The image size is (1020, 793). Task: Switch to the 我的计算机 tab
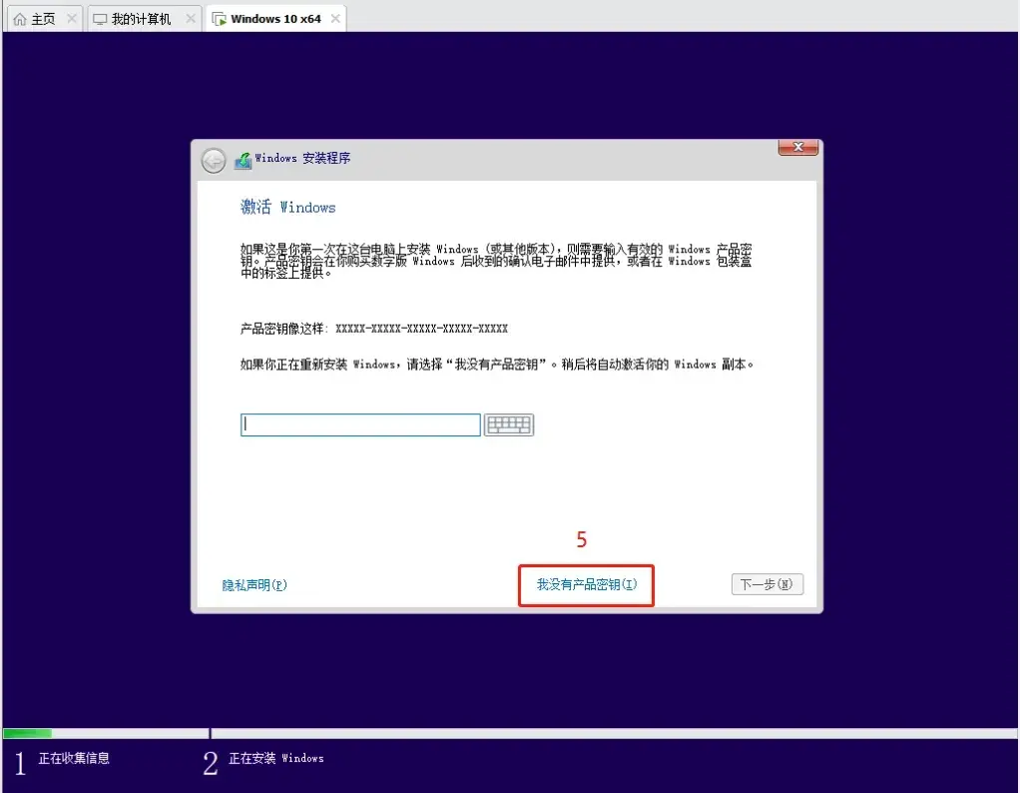pos(144,19)
